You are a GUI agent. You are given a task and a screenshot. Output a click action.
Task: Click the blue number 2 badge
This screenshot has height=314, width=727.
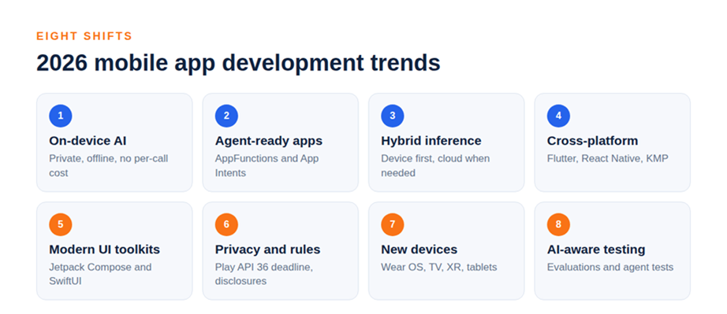[227, 116]
